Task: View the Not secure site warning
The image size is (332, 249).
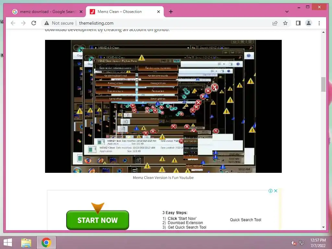Action: (x=59, y=23)
